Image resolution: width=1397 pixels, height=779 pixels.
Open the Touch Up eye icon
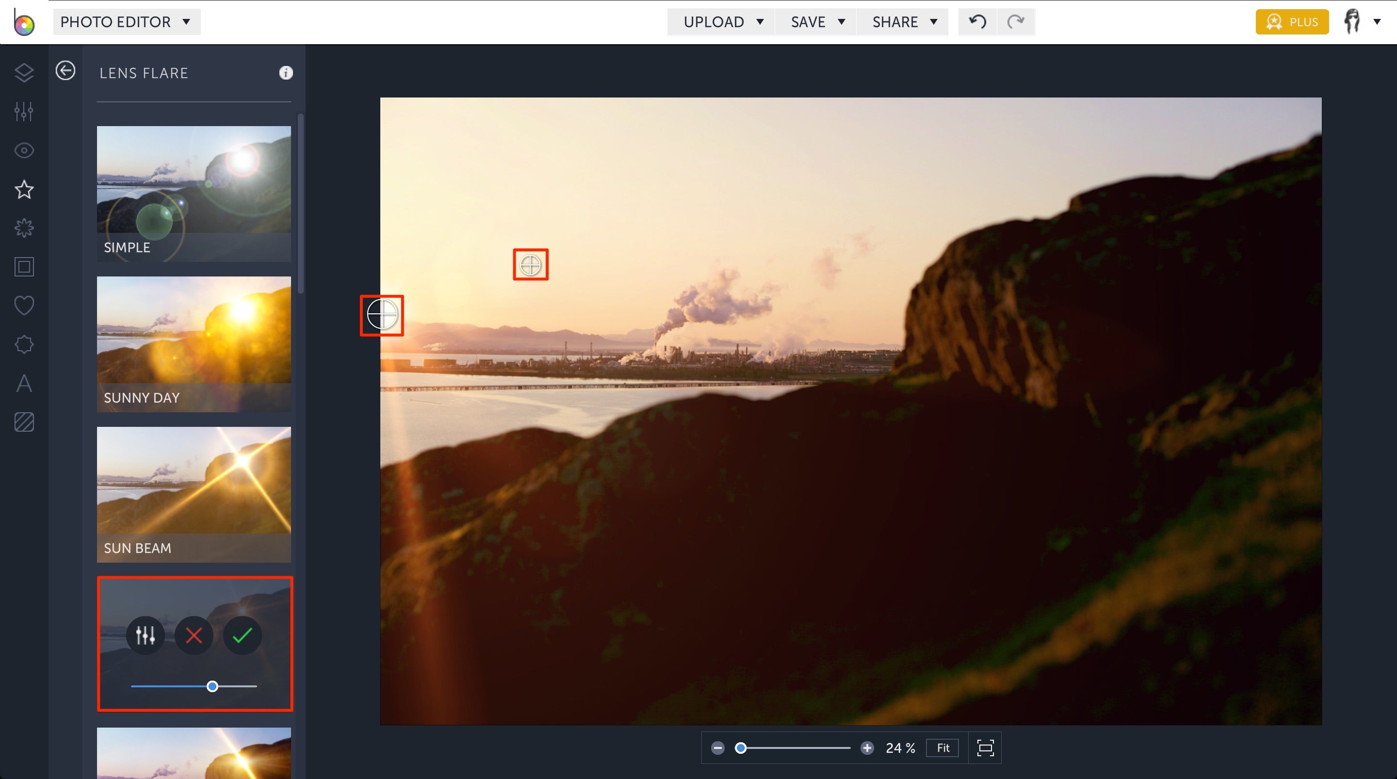[24, 150]
